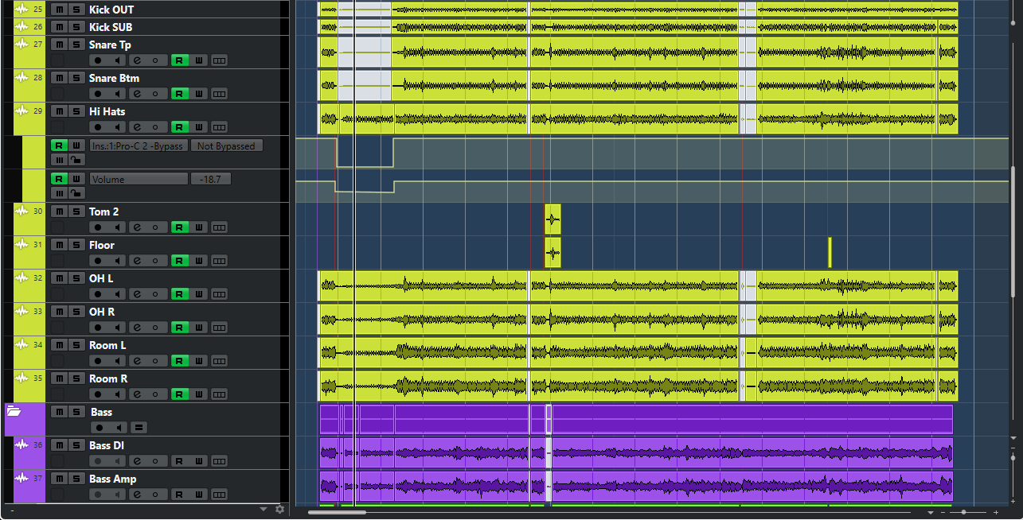Viewport: 1023px width, 520px height.
Task: Click the Not Bypassed value field
Action: (x=226, y=146)
